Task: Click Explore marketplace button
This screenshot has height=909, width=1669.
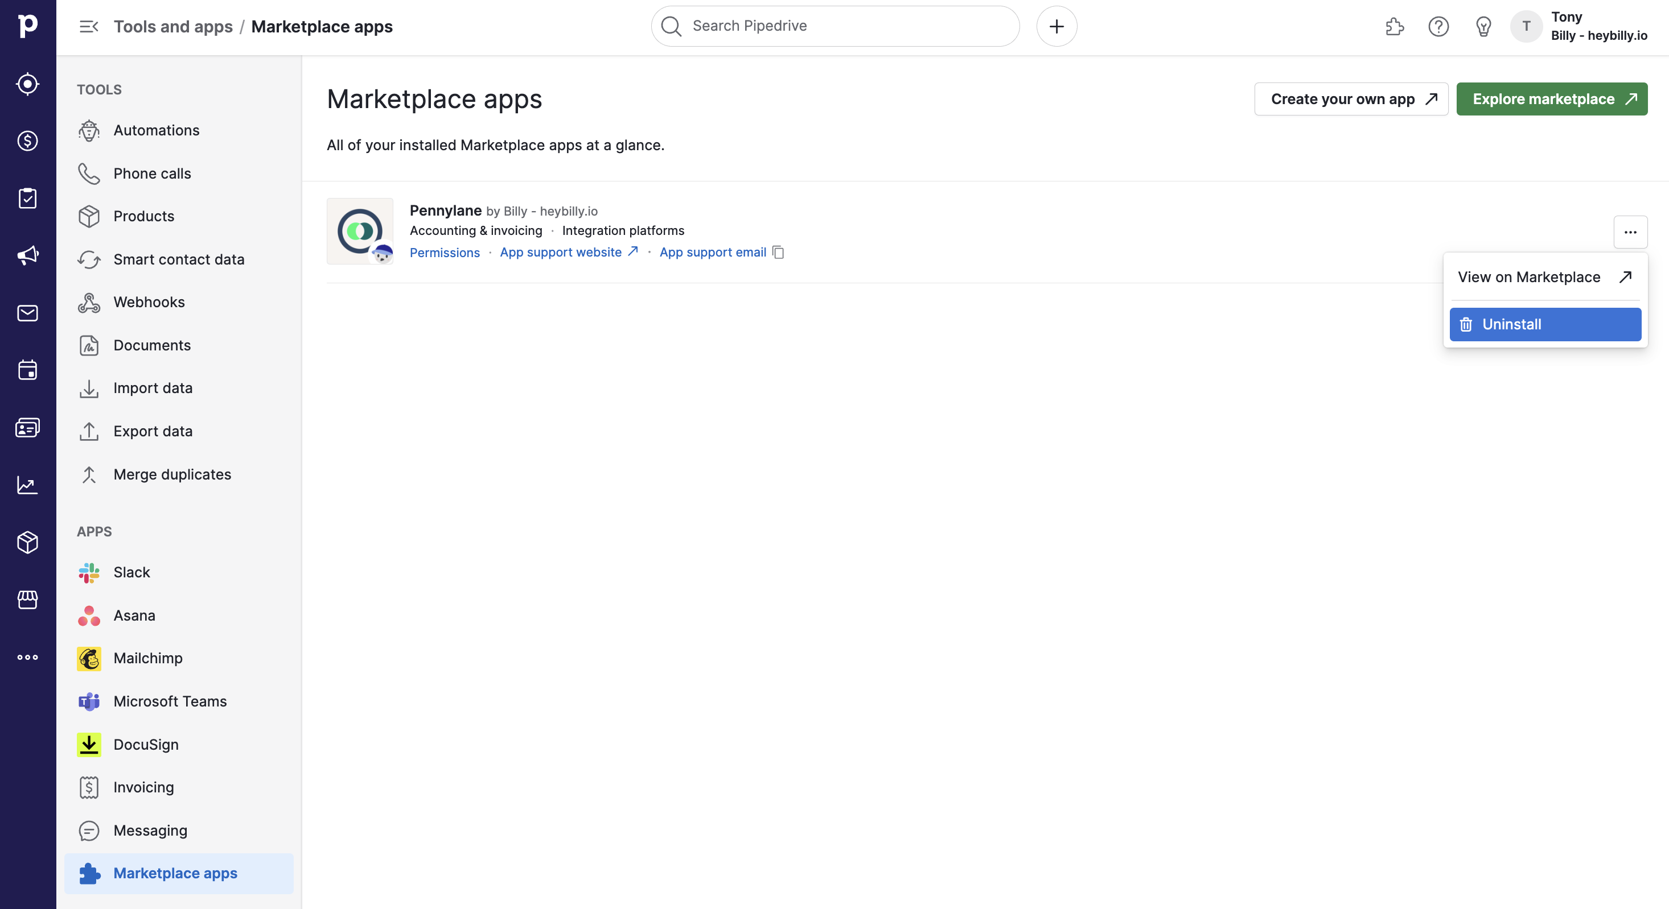Action: pyautogui.click(x=1551, y=99)
